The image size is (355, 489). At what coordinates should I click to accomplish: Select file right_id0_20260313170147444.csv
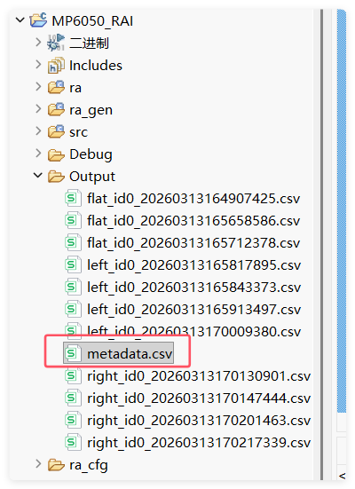point(199,398)
